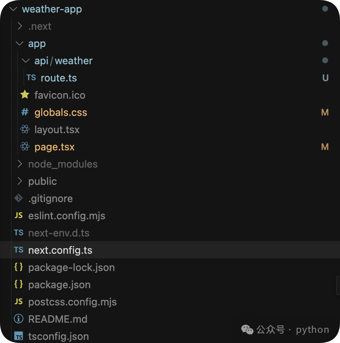Click the U badge next to route.ts
340x343 pixels.
[325, 78]
